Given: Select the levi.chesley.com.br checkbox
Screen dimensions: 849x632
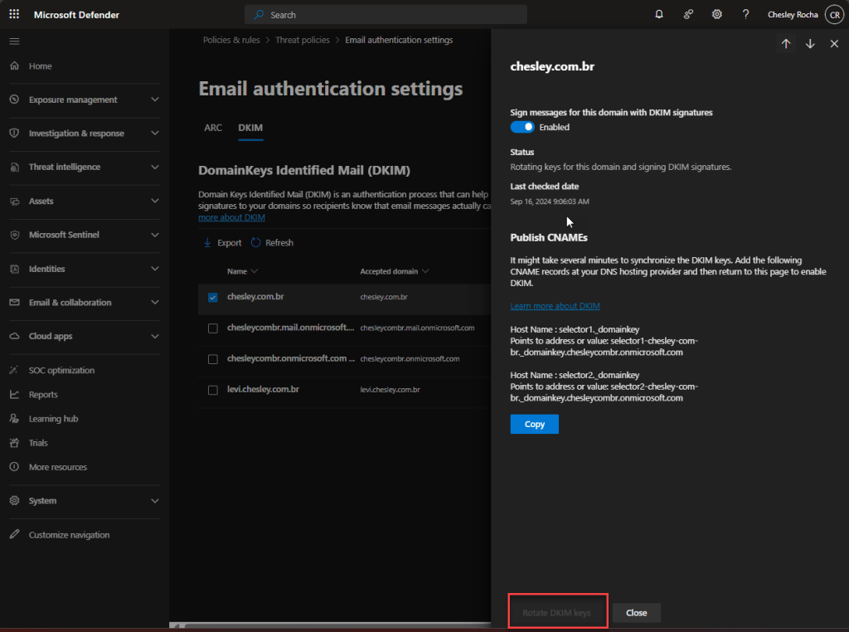Looking at the screenshot, I should tap(213, 390).
